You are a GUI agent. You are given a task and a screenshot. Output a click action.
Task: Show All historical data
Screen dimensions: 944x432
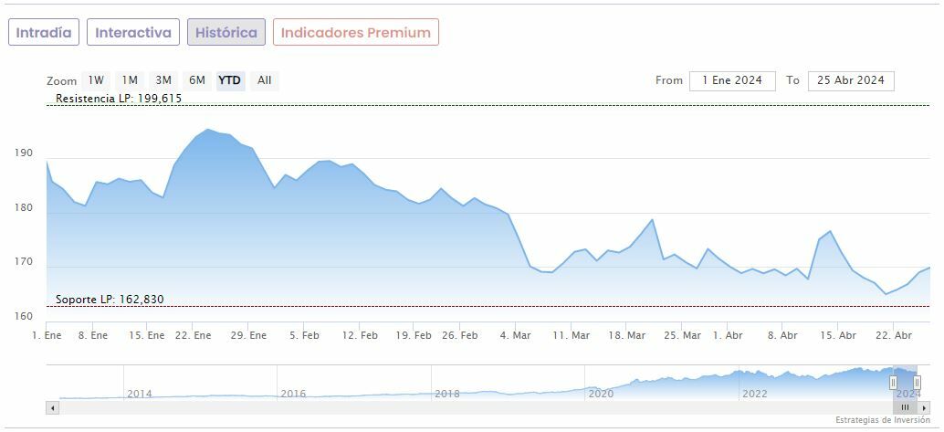click(x=265, y=80)
